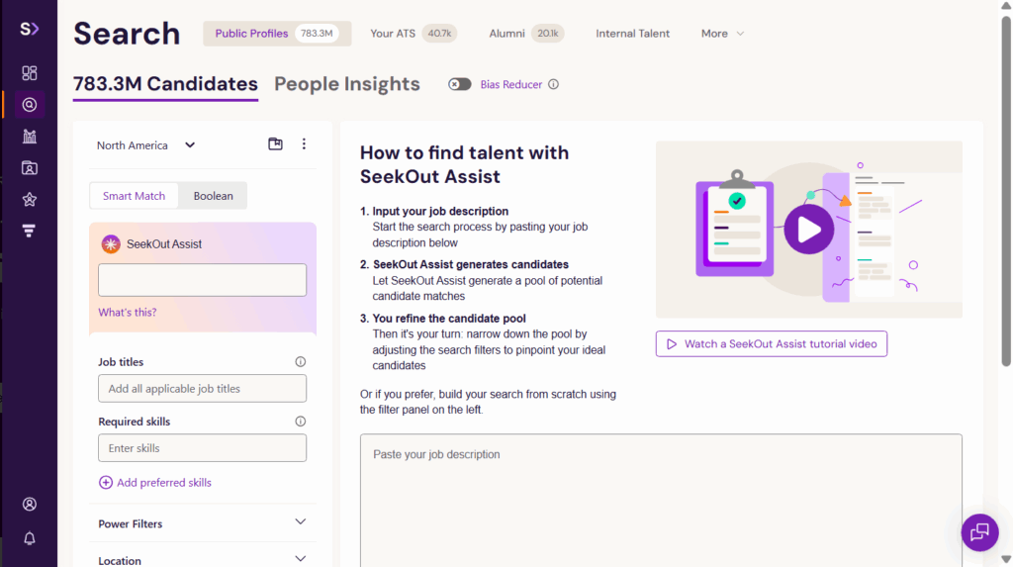Select the Smart Match mode
This screenshot has width=1013, height=567.
click(x=135, y=196)
